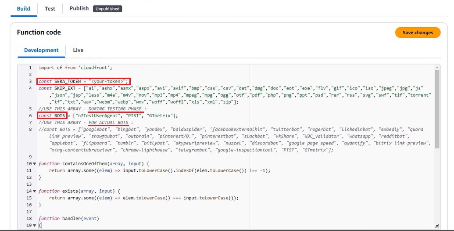Collapse the exists function fold arrow
The height and width of the screenshot is (231, 454).
click(34, 191)
